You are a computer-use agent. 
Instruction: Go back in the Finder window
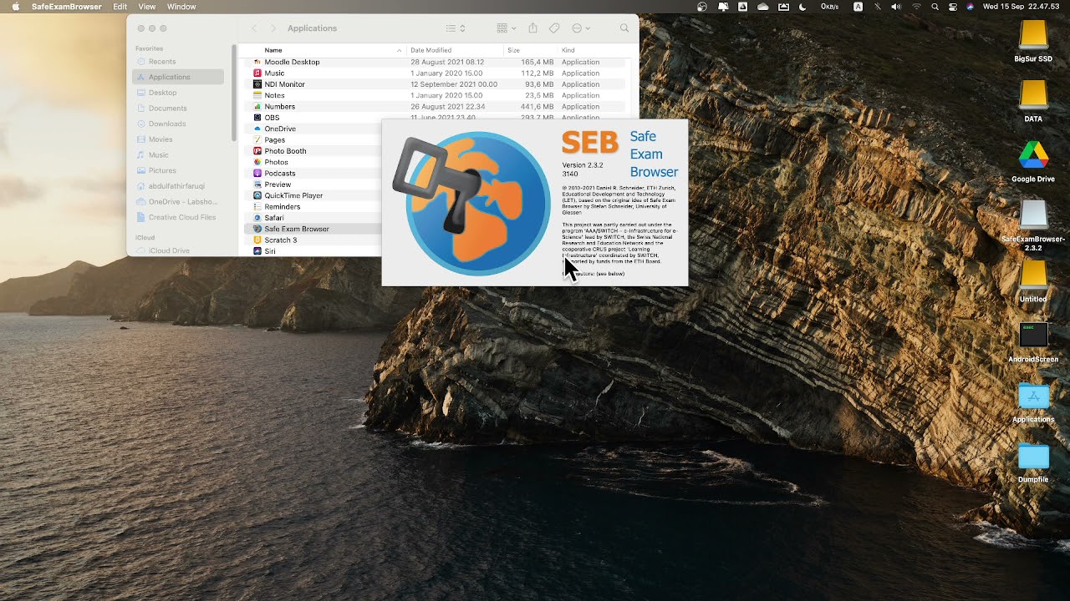point(255,28)
